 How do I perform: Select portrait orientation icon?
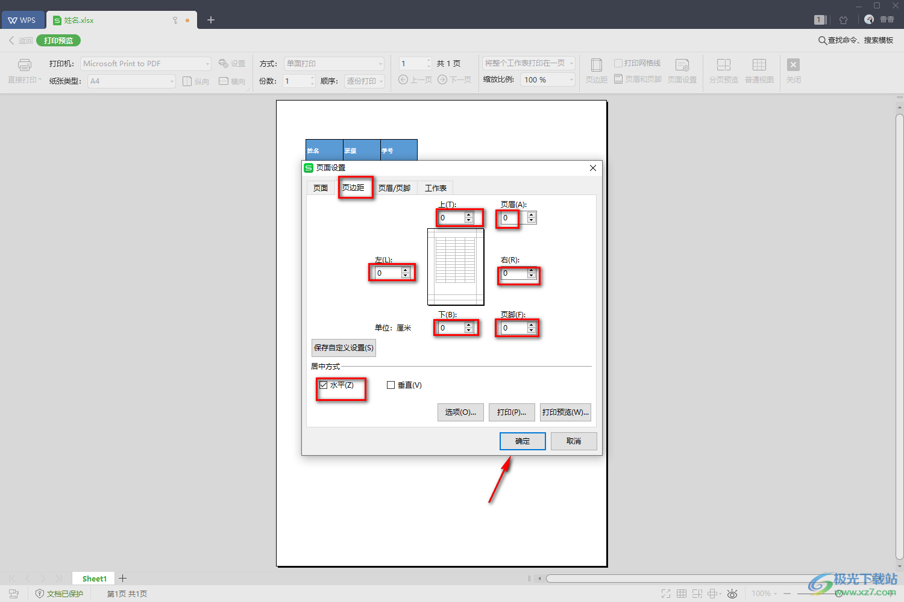tap(187, 81)
